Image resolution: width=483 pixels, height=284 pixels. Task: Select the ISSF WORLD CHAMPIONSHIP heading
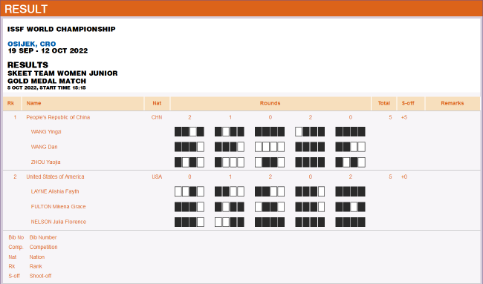(x=61, y=29)
